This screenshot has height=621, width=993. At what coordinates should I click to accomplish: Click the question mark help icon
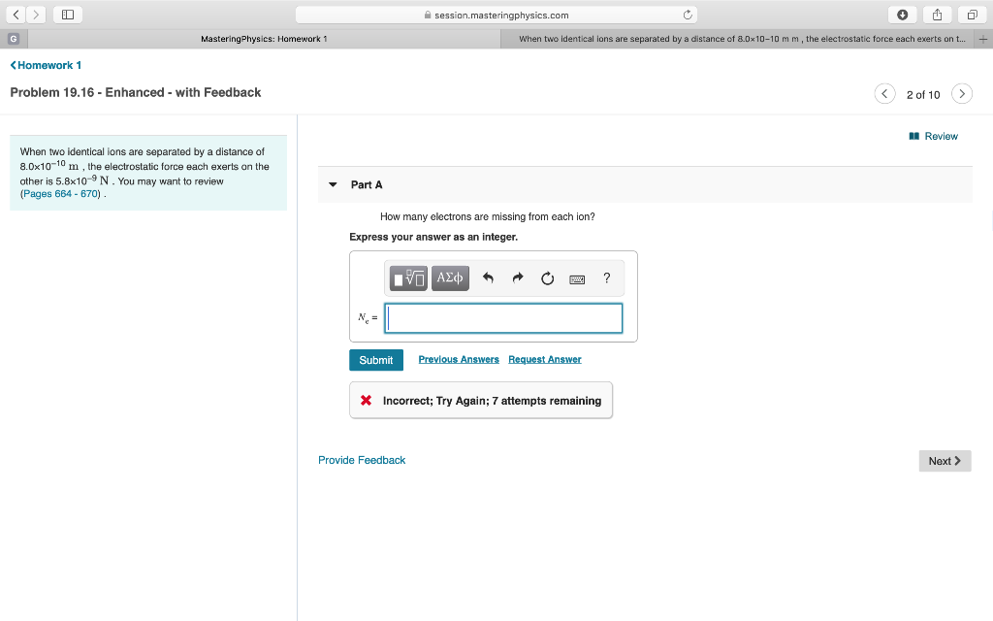click(x=606, y=278)
